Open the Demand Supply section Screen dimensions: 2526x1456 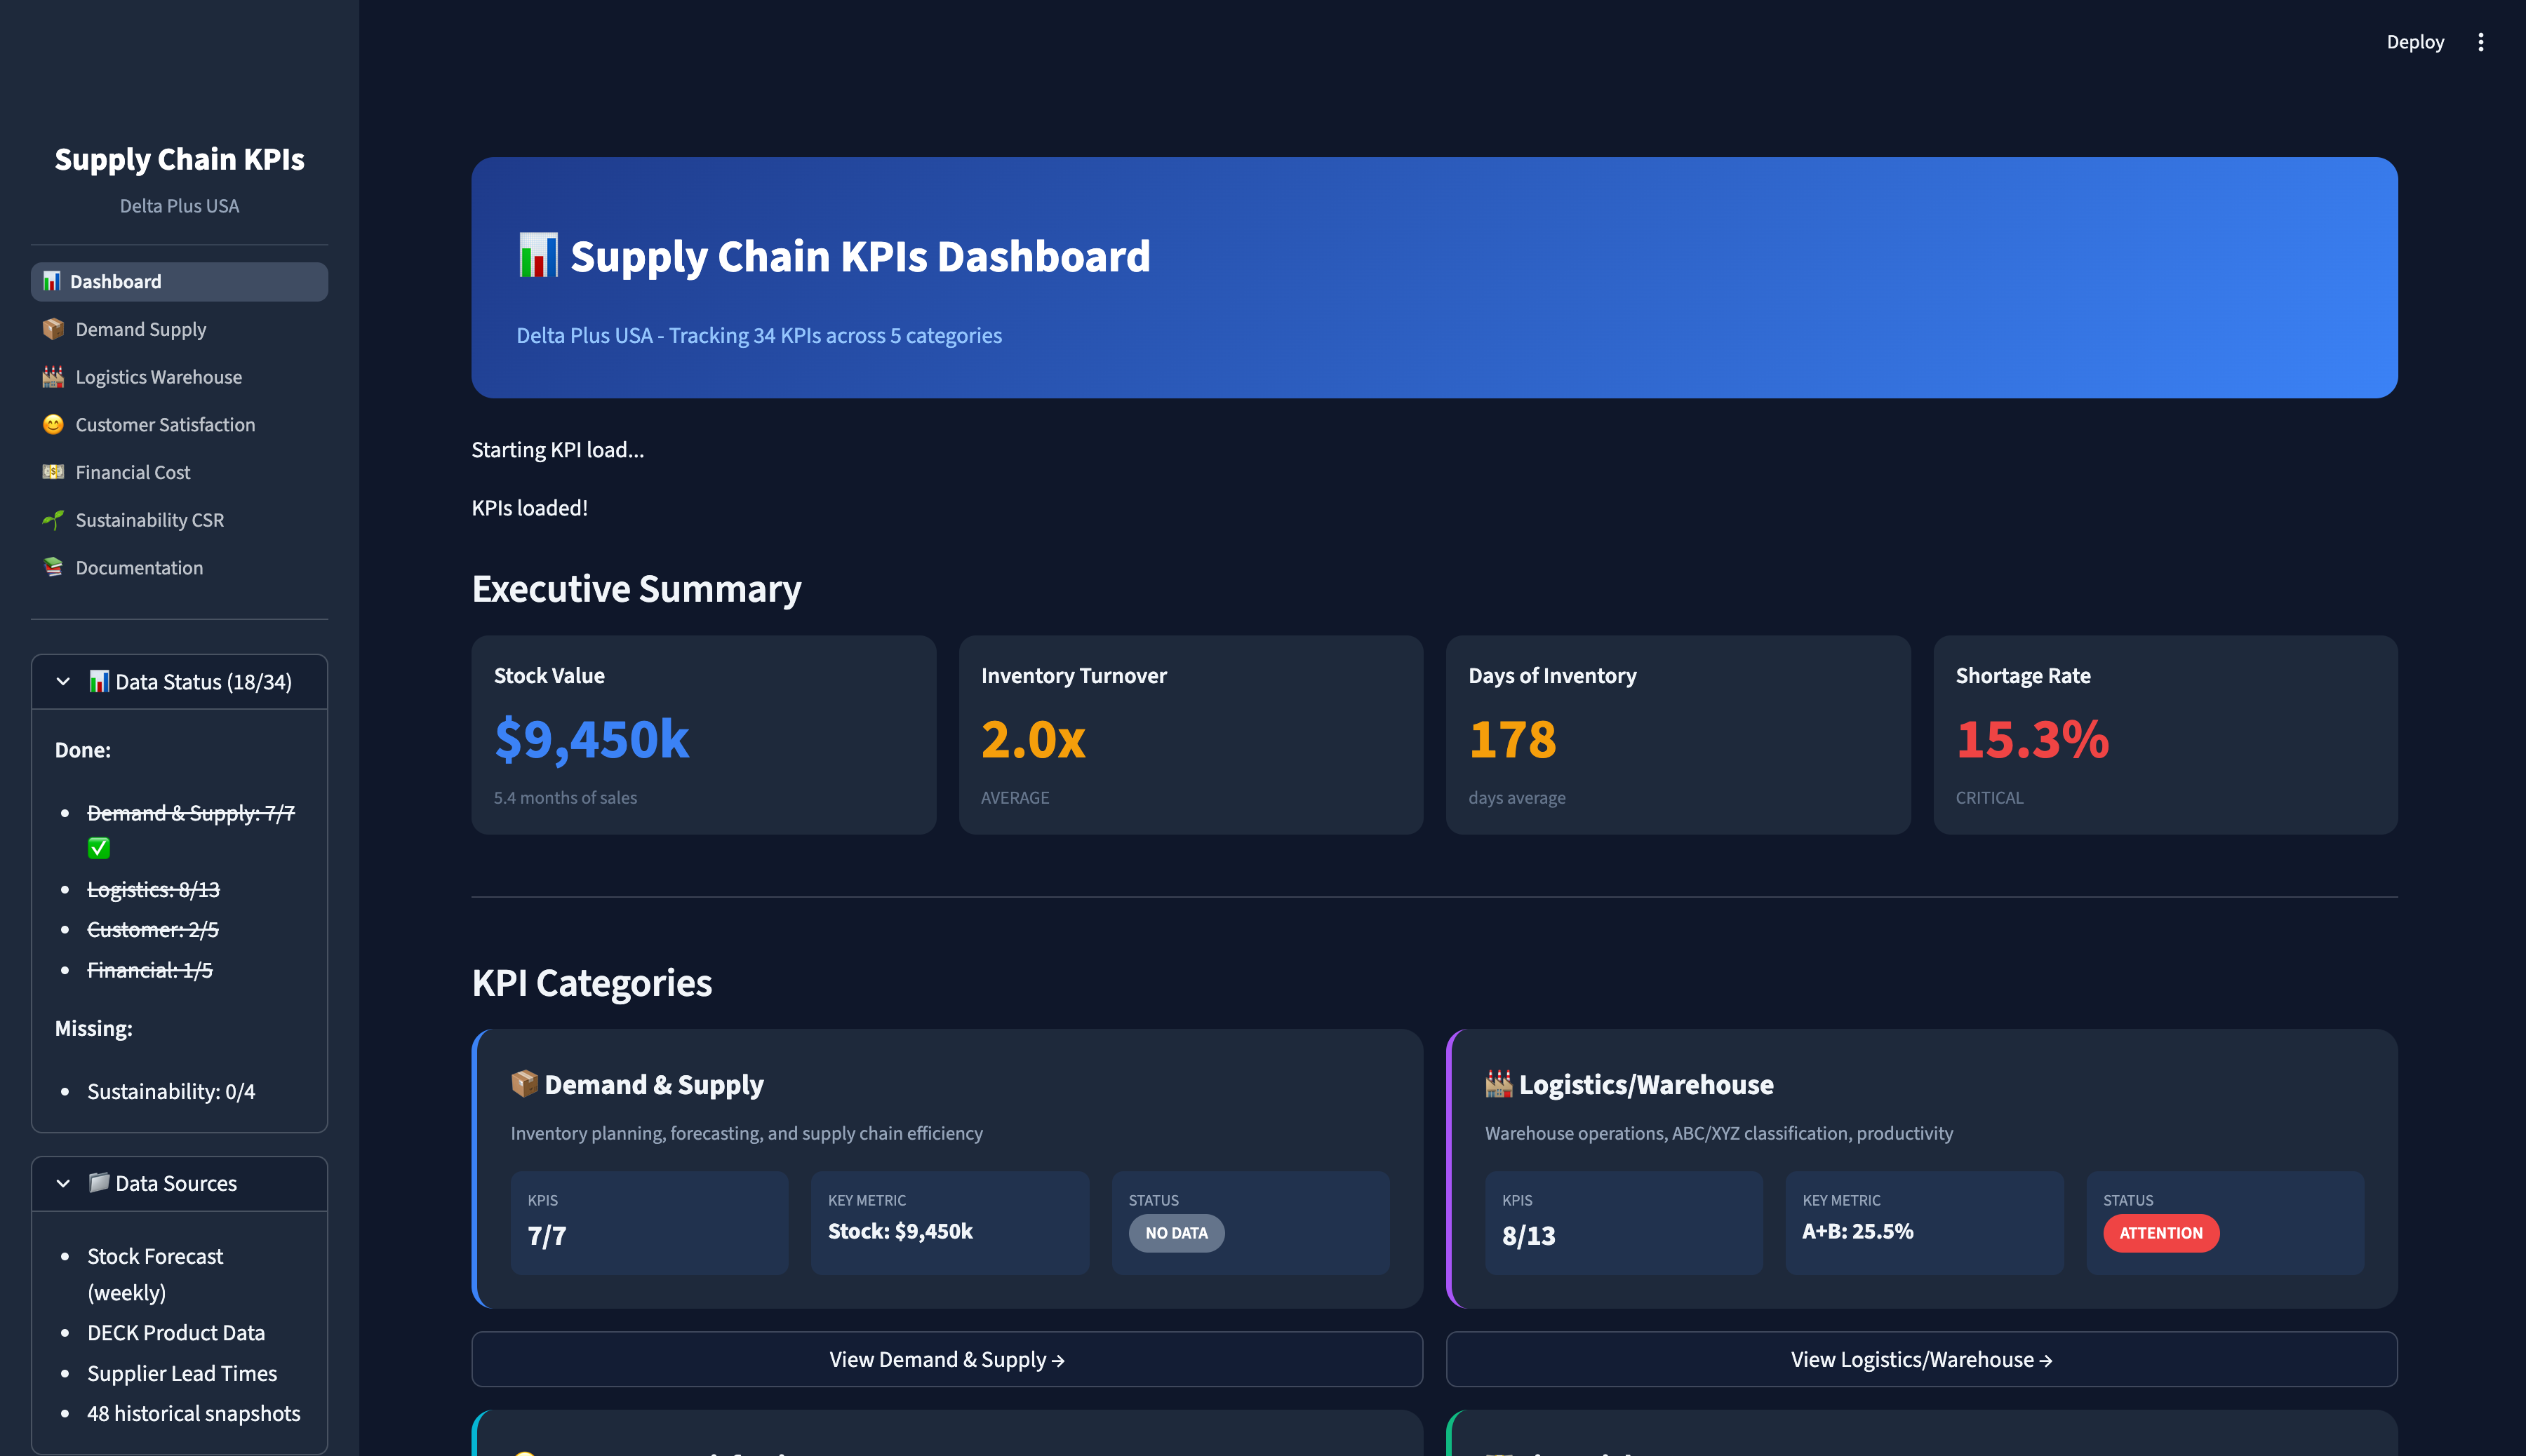pyautogui.click(x=140, y=329)
